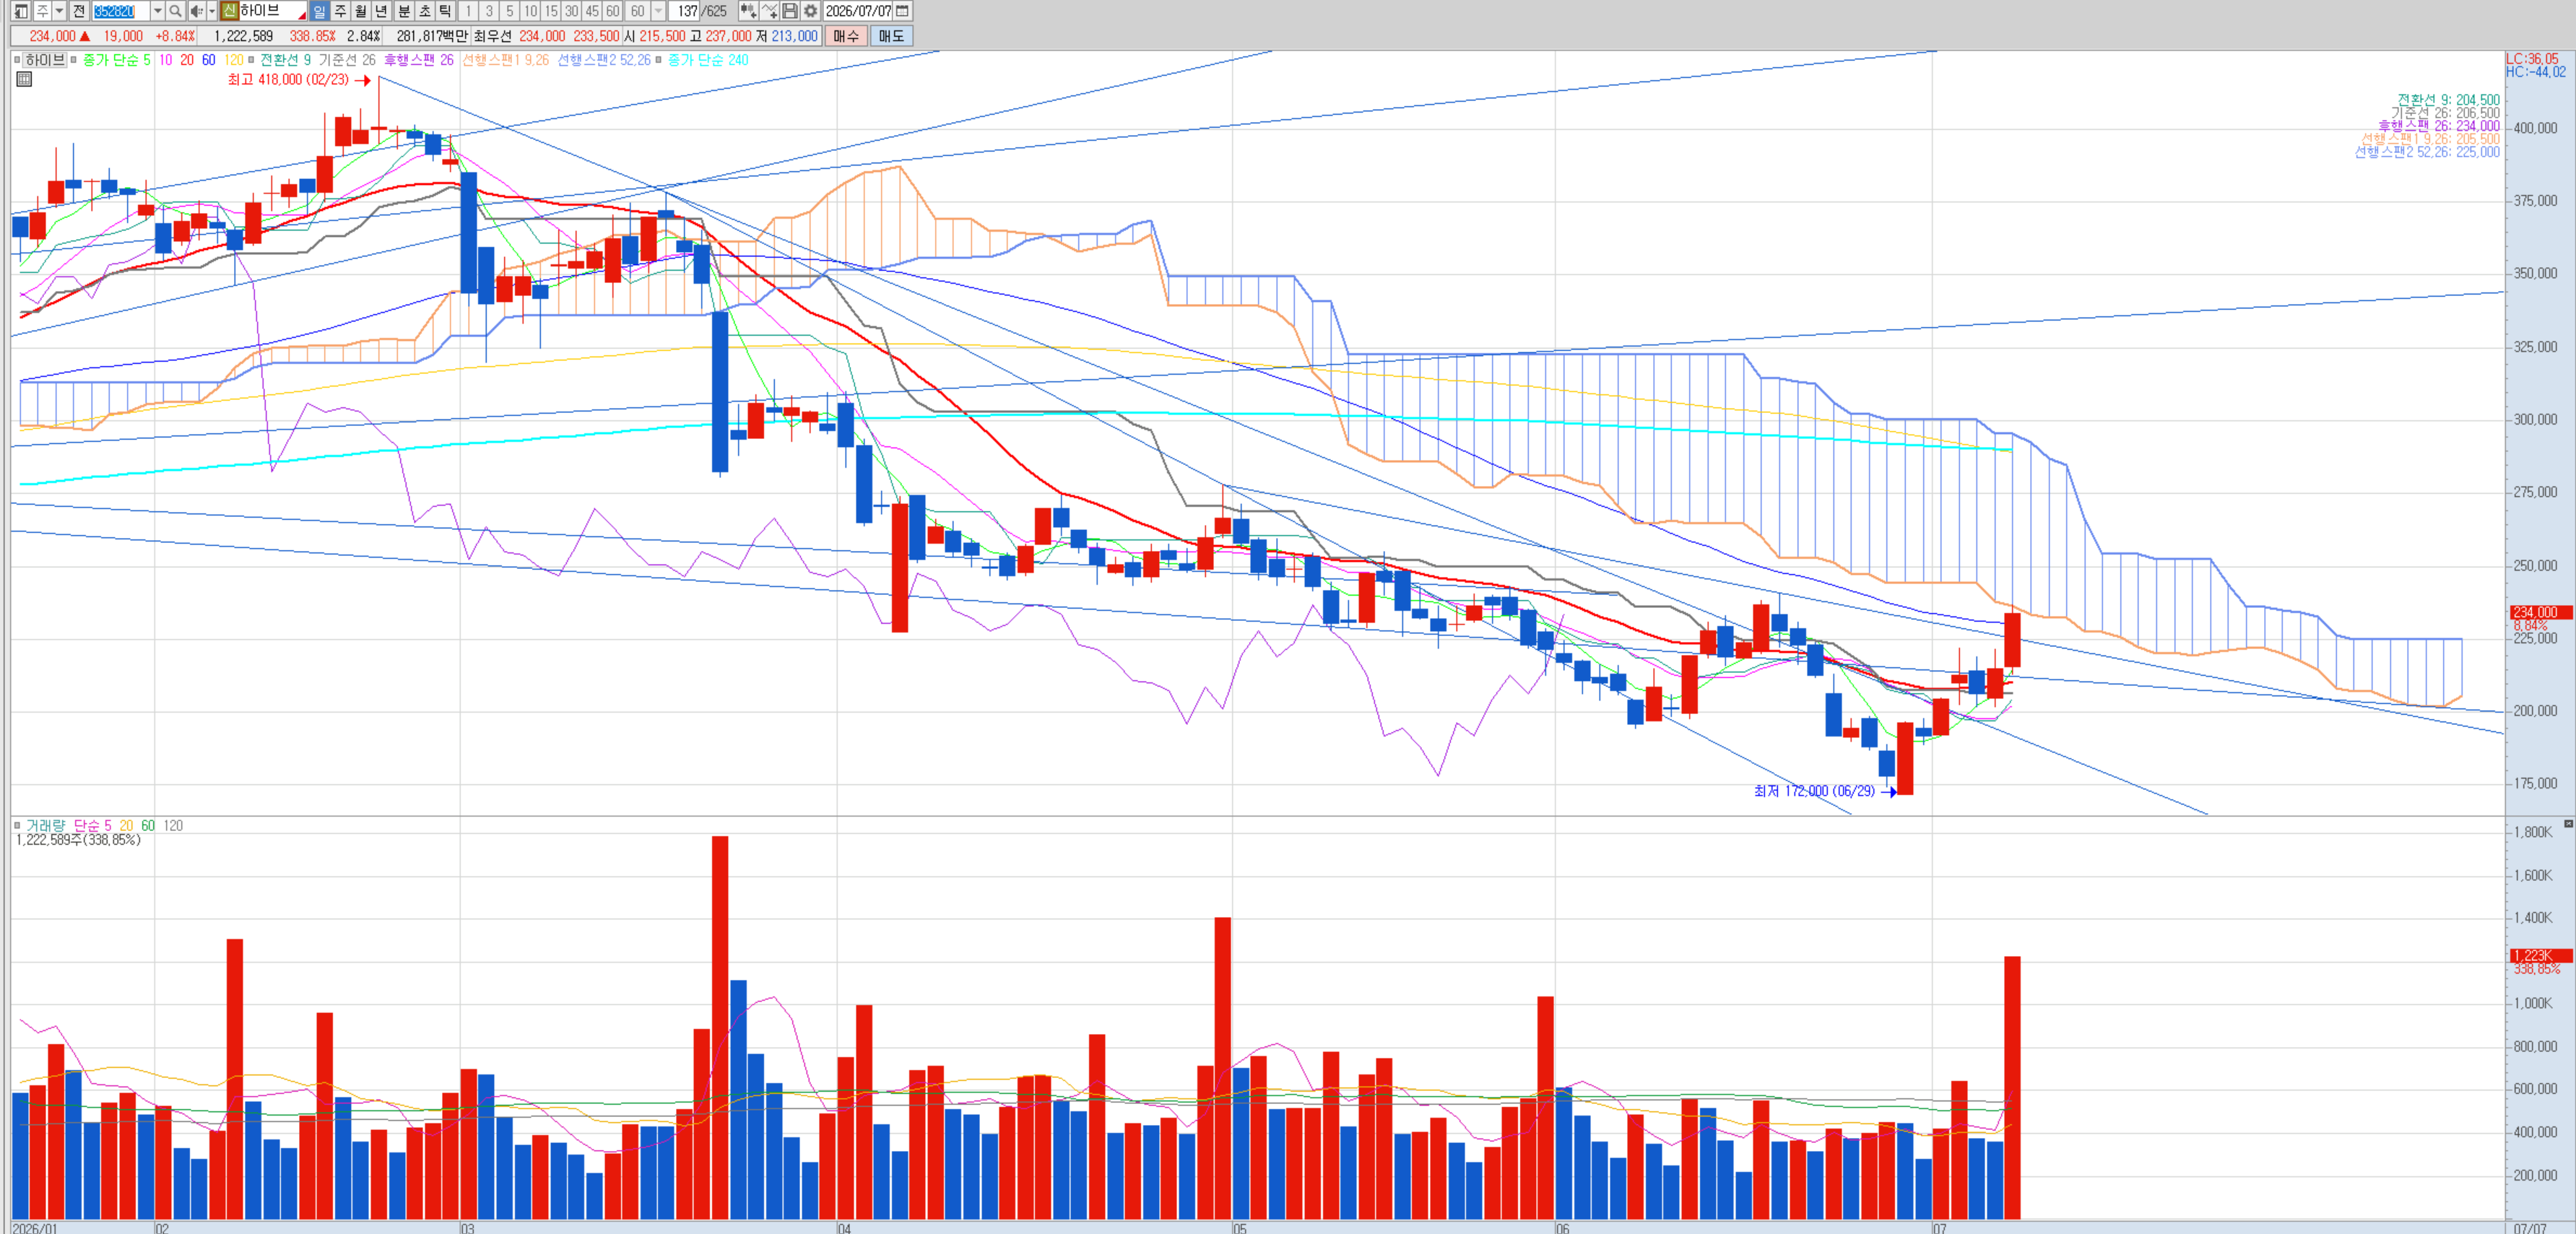Viewport: 2576px width, 1234px height.
Task: Open the calendar date picker icon
Action: (902, 11)
